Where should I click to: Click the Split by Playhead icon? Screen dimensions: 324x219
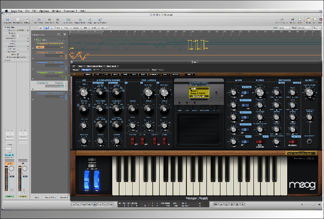point(101,20)
